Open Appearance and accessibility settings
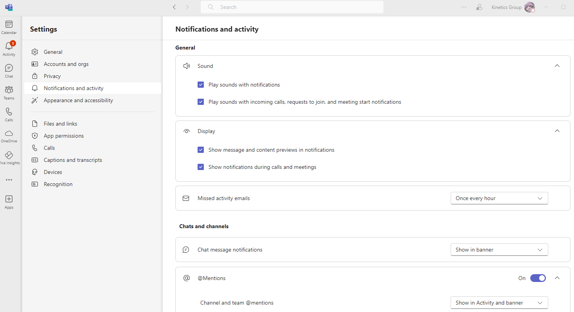The image size is (574, 312). (x=78, y=100)
